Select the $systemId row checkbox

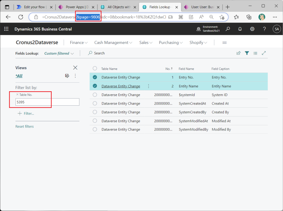coord(95,95)
